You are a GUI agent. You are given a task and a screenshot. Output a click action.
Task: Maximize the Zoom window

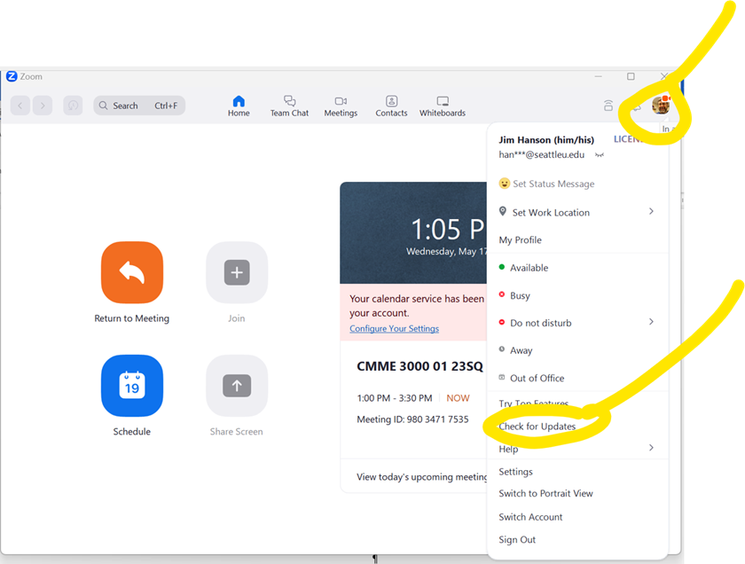631,76
